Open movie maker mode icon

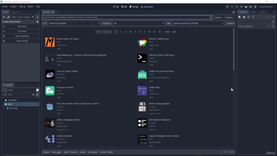point(255,7)
